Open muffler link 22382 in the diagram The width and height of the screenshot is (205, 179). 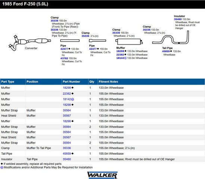120,55
